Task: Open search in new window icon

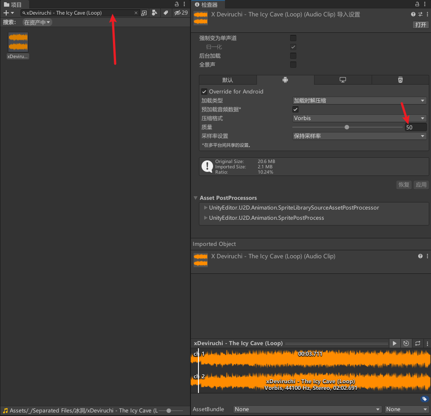Action: [x=144, y=13]
